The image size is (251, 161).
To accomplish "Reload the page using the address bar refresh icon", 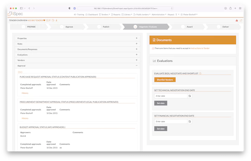I will (x=172, y=8).
